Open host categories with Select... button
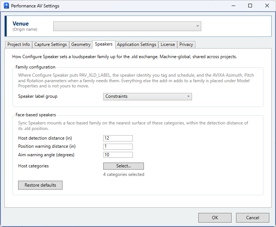This screenshot has width=276, height=227. (124, 166)
